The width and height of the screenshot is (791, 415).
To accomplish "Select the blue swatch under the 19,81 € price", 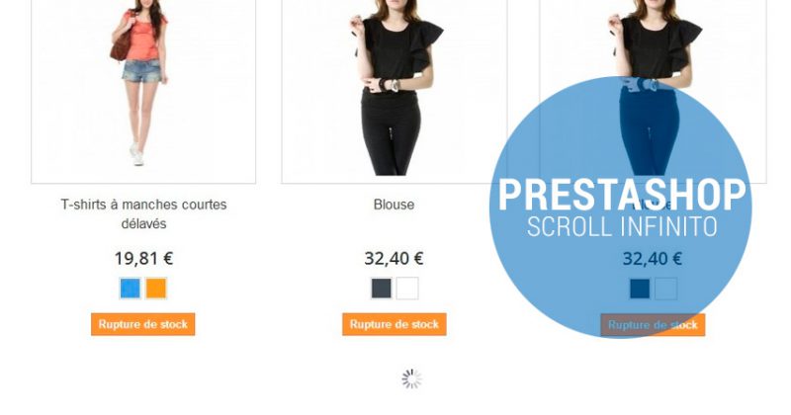I will point(131,289).
